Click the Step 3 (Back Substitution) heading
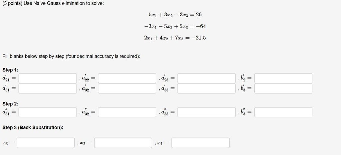This screenshot has width=341, height=155. pyautogui.click(x=33, y=127)
